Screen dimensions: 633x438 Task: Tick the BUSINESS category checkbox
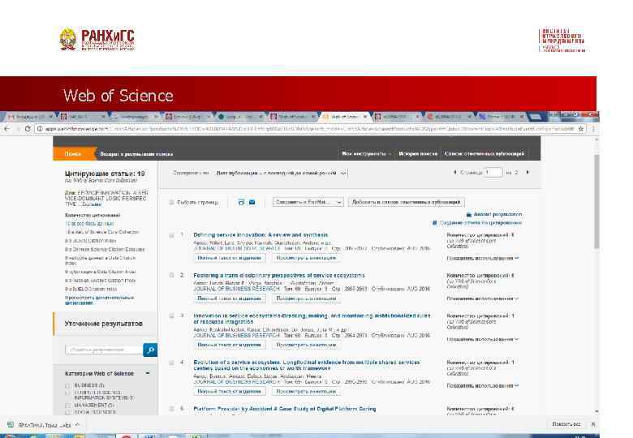(68, 385)
